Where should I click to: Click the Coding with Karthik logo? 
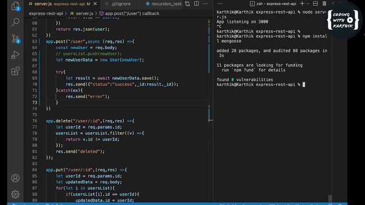(343, 20)
